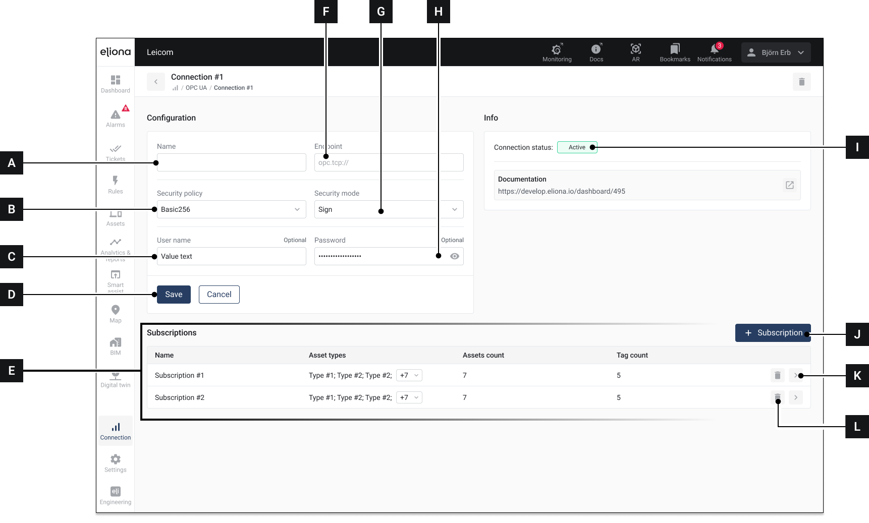Delete Connection #1 using header trash icon
The image size is (869, 523).
point(801,82)
